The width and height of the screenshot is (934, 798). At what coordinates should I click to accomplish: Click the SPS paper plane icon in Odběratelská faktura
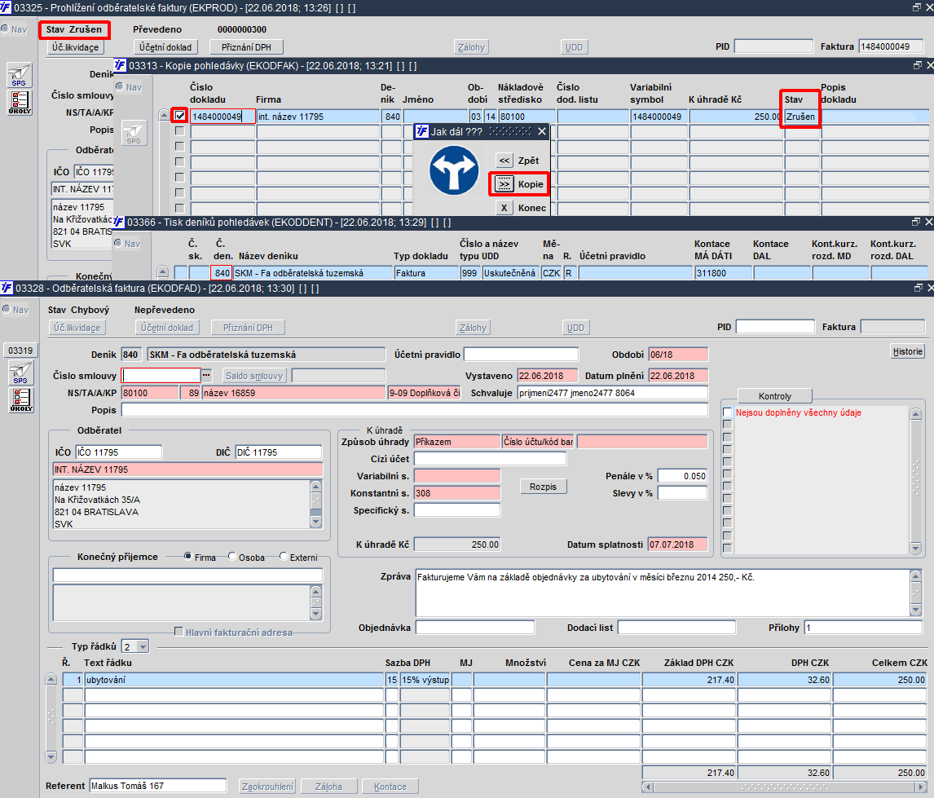click(20, 373)
